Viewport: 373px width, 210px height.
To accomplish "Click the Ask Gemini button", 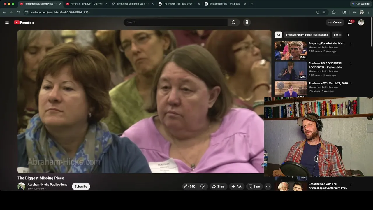I will point(360,4).
